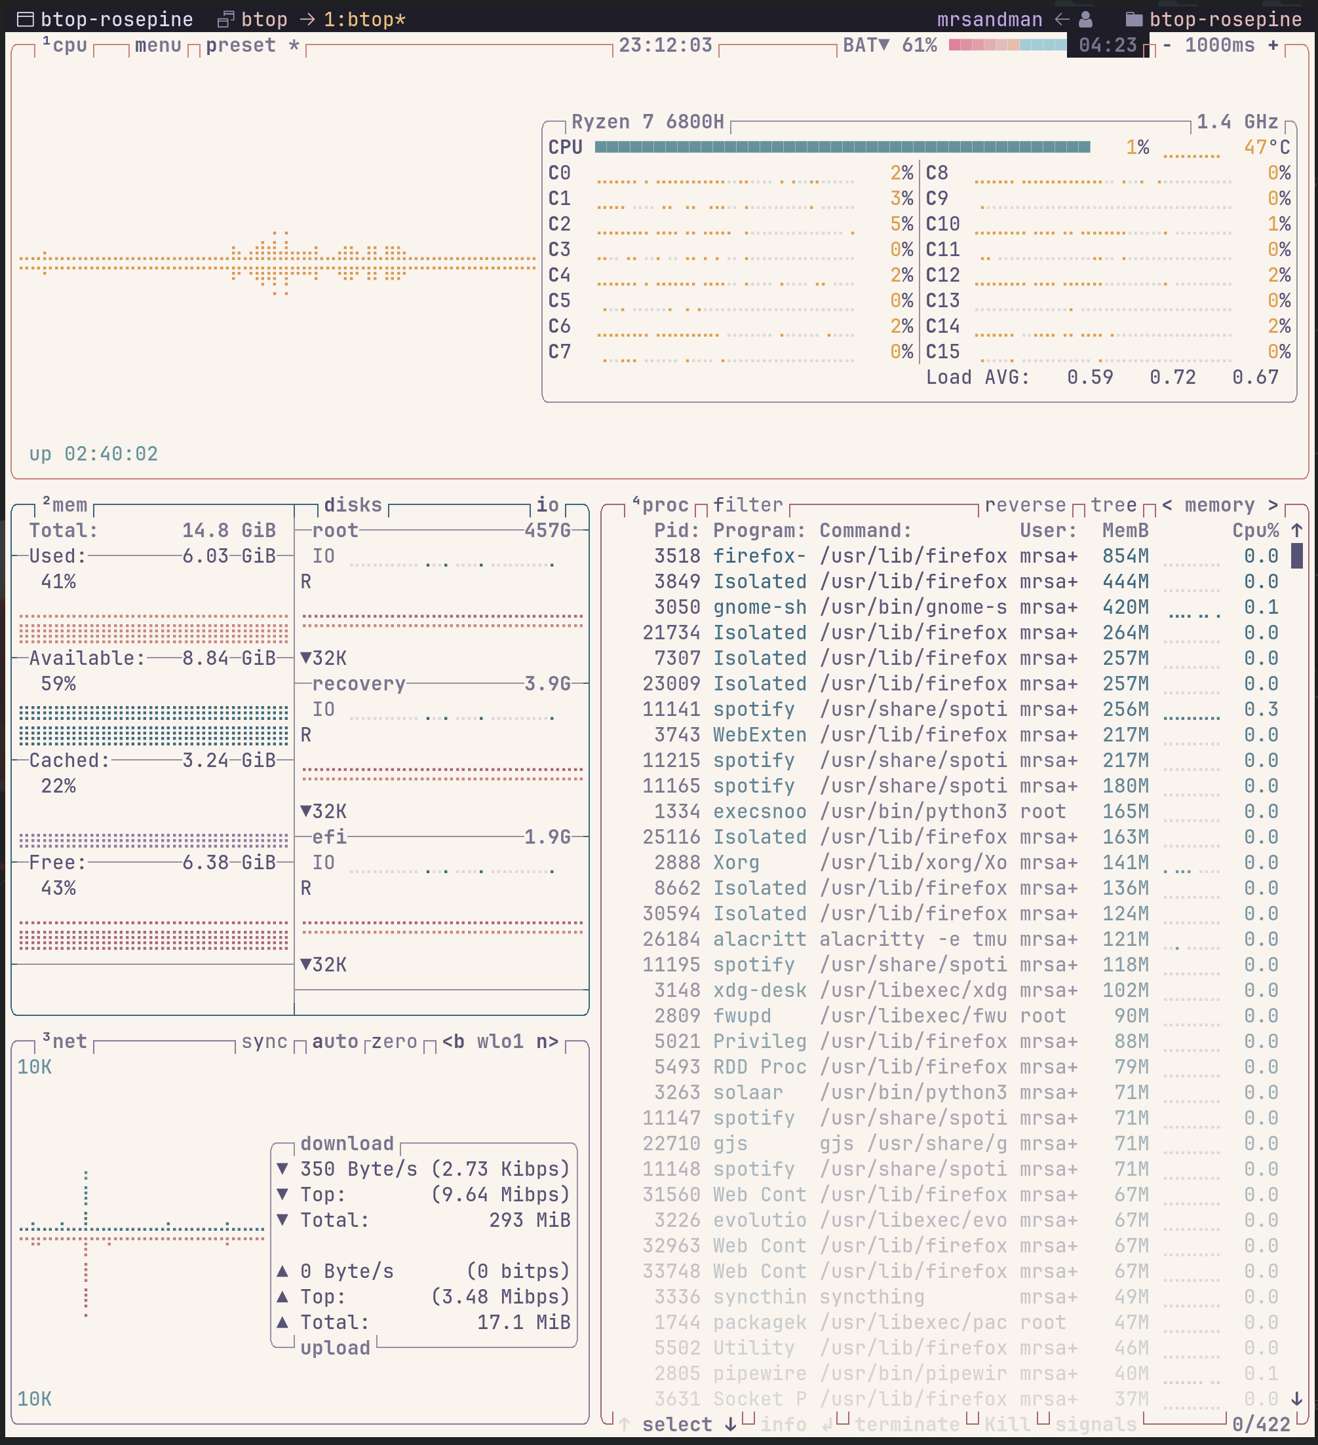Click the user icon next to mrsandman
The width and height of the screenshot is (1318, 1445).
pyautogui.click(x=1085, y=20)
